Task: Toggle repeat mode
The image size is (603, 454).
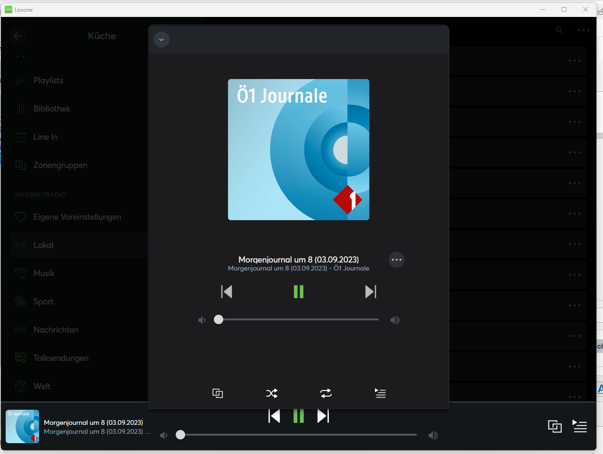Action: pos(326,393)
